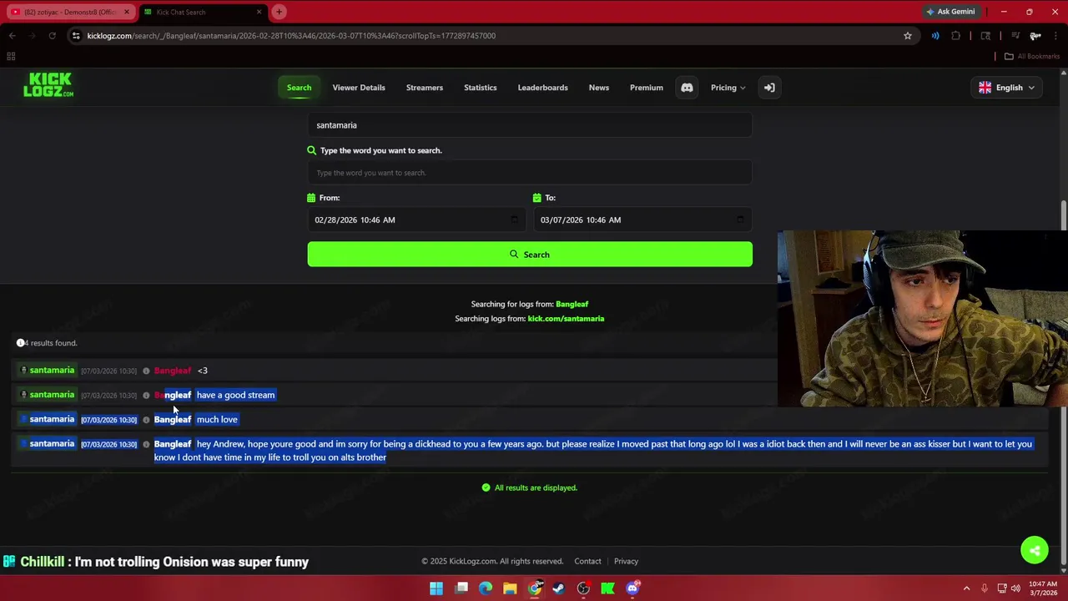
Task: Click 'All results are displayed.' text
Action: 536,487
